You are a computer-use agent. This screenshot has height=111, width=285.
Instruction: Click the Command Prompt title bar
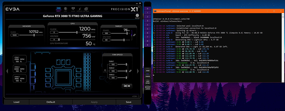[219, 11]
